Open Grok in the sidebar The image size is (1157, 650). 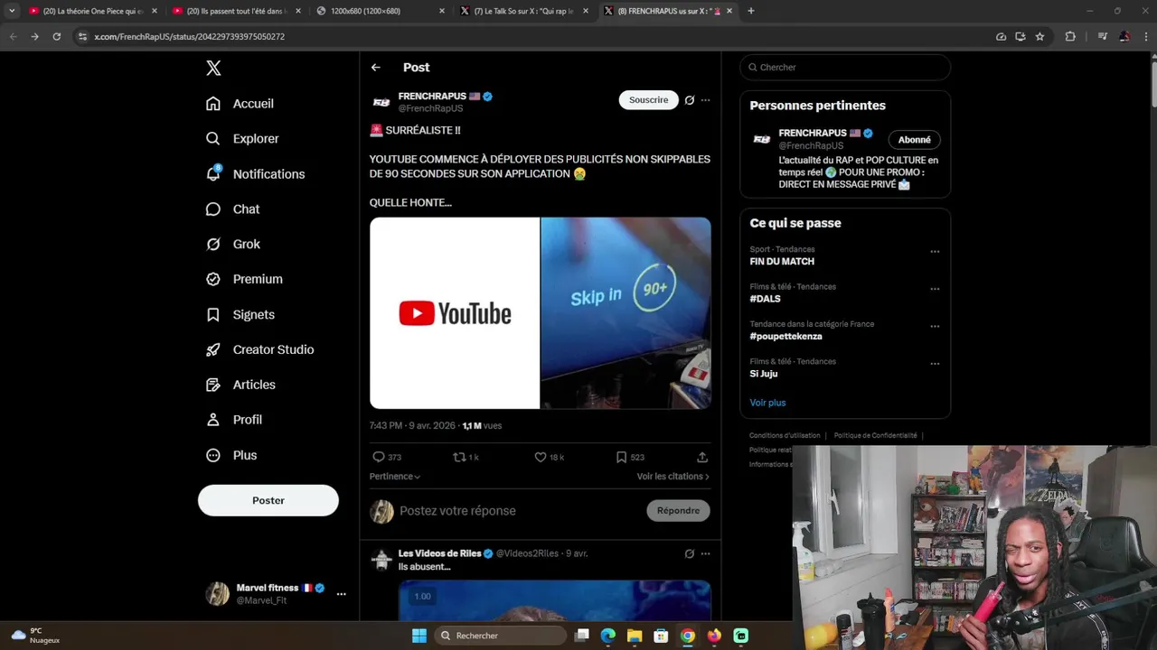pyautogui.click(x=233, y=245)
